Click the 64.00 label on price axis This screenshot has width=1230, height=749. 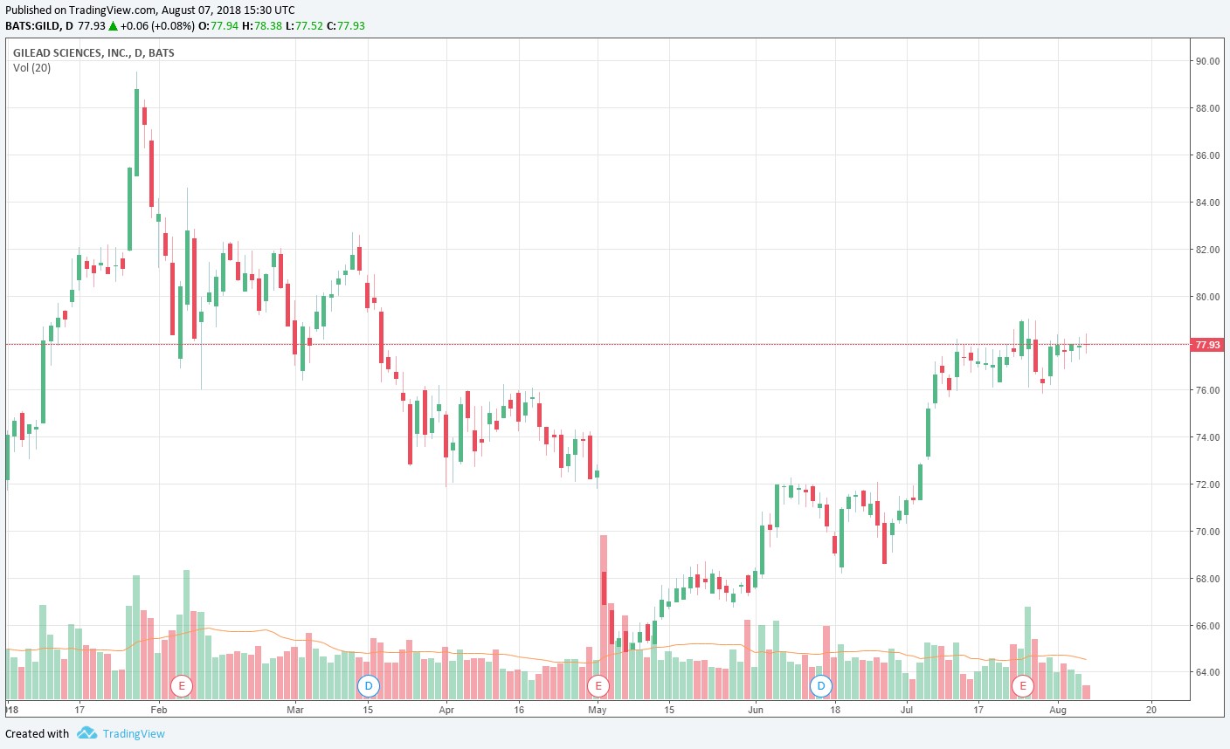pyautogui.click(x=1207, y=673)
